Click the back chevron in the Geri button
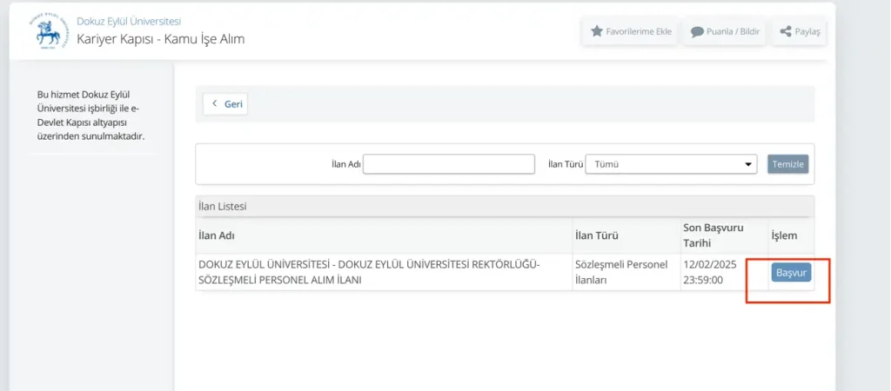The width and height of the screenshot is (891, 391). tap(214, 103)
